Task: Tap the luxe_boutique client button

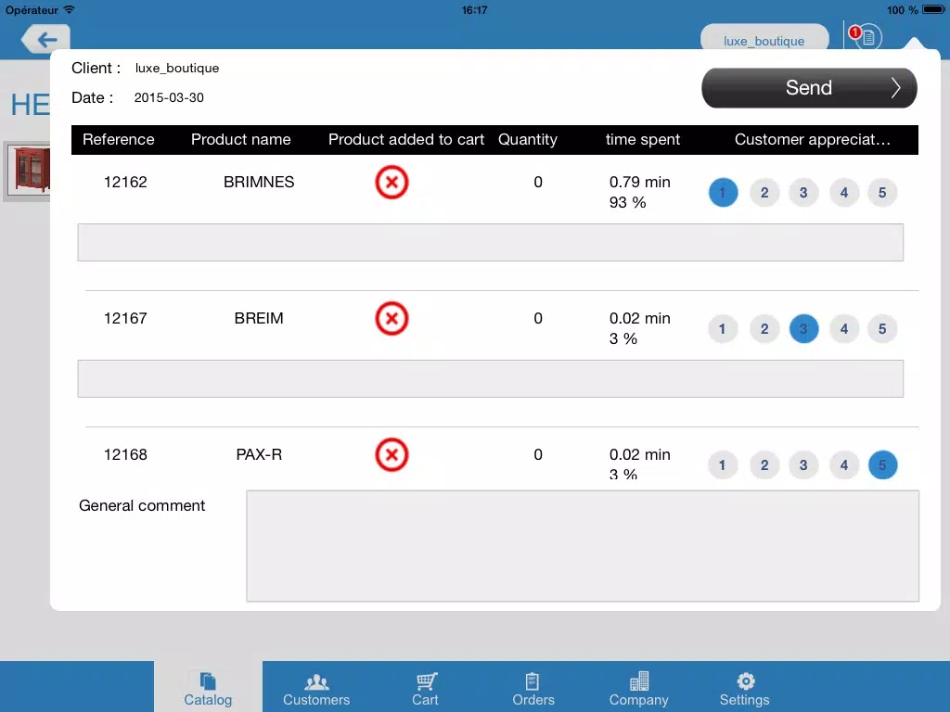Action: point(764,38)
